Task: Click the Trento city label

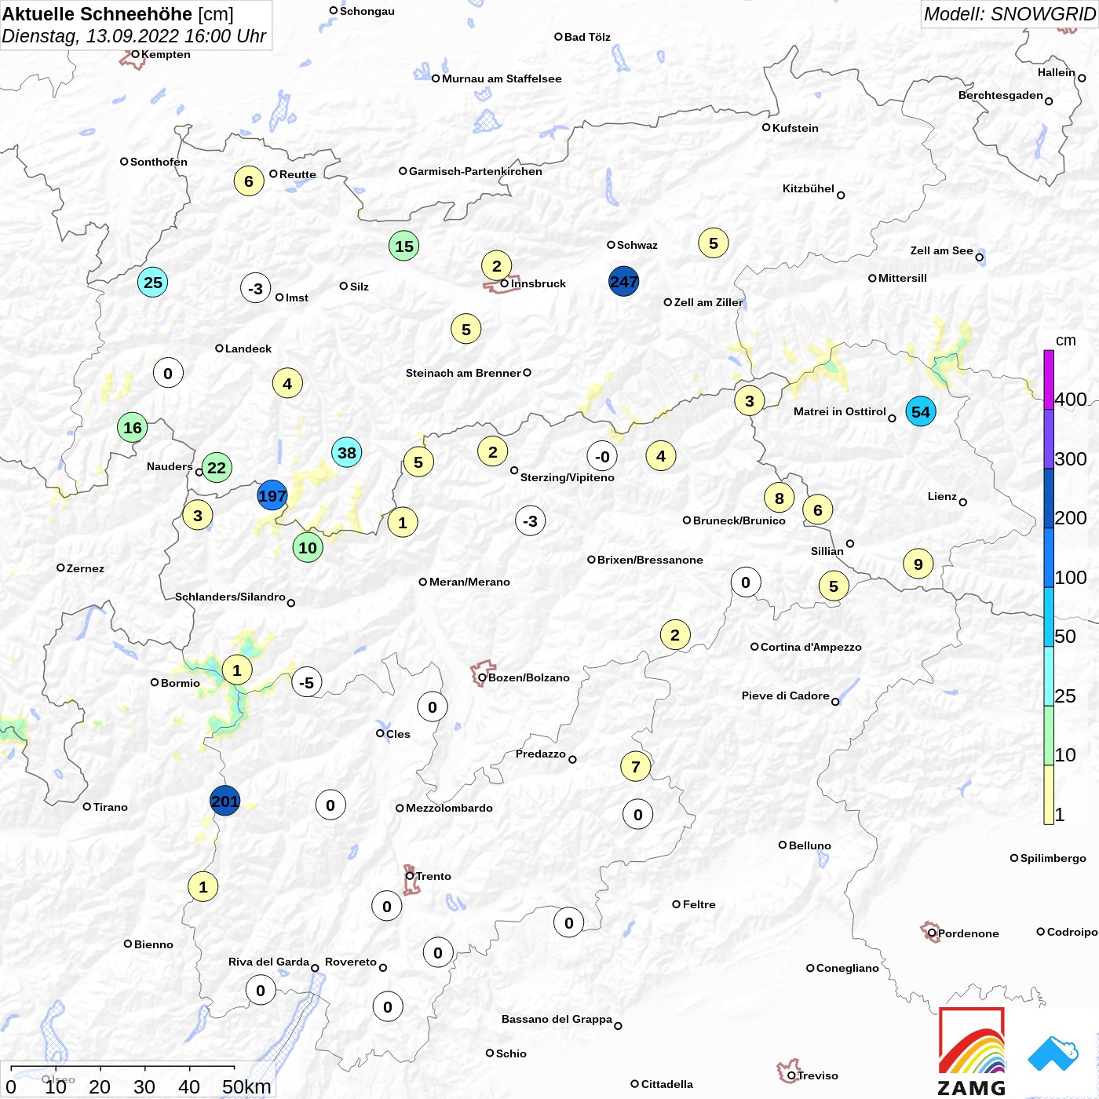Action: coord(433,876)
